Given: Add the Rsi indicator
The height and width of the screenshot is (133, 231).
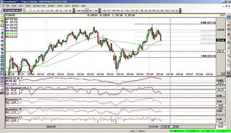Looking at the screenshot, I should click(133, 11).
